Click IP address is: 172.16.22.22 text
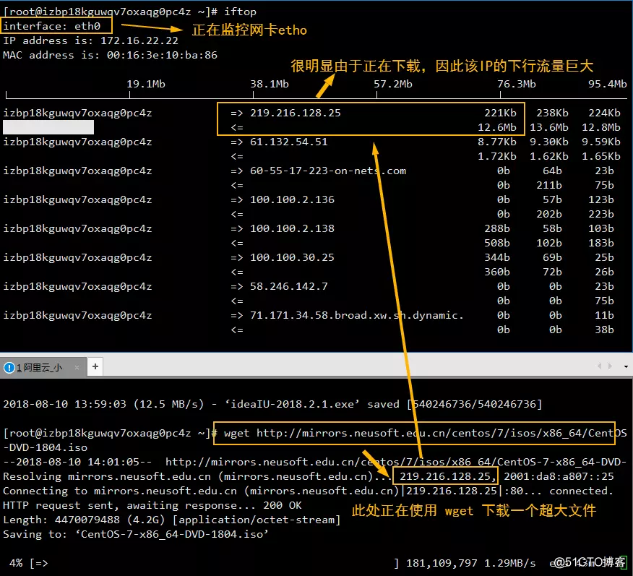 coord(90,40)
